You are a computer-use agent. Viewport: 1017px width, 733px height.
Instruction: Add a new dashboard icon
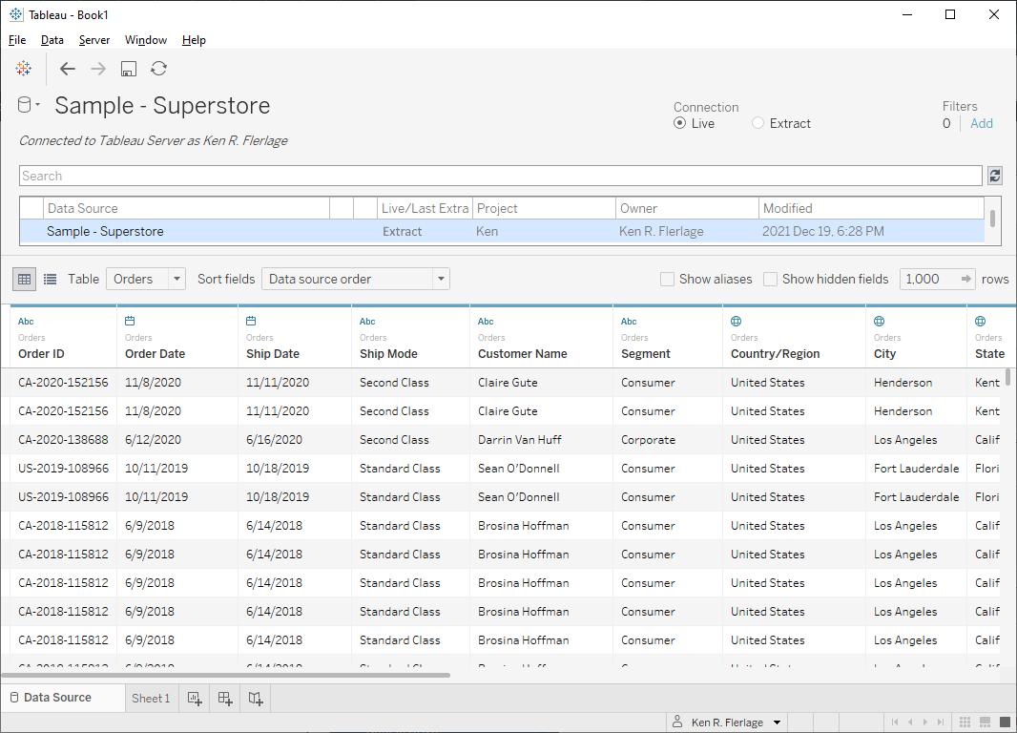click(225, 698)
